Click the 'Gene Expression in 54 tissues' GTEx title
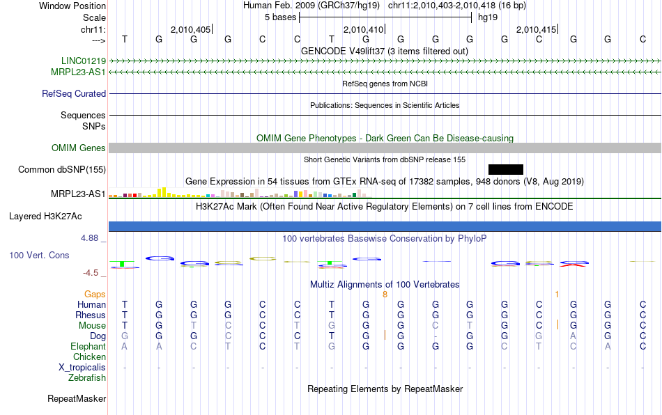 [x=385, y=181]
